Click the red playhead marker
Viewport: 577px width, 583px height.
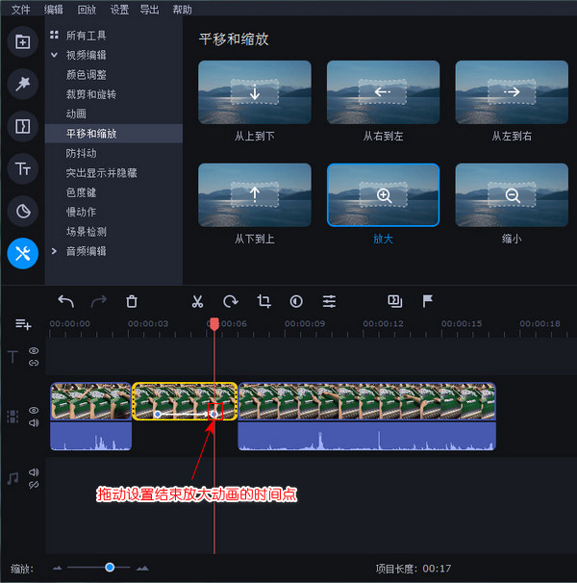tap(214, 323)
